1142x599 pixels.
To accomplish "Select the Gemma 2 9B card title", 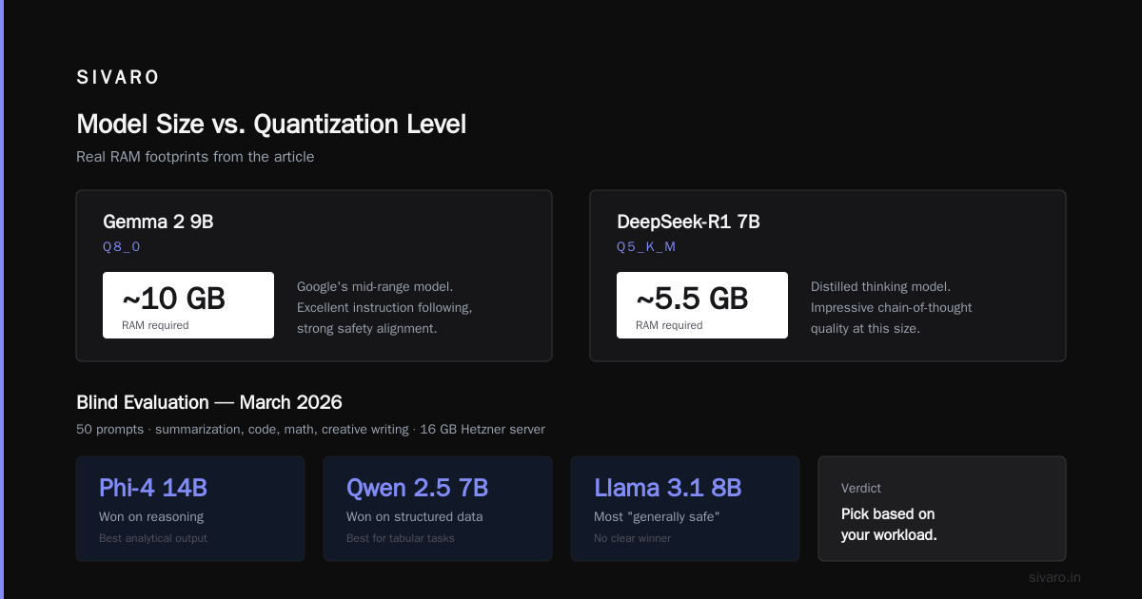I will click(158, 222).
